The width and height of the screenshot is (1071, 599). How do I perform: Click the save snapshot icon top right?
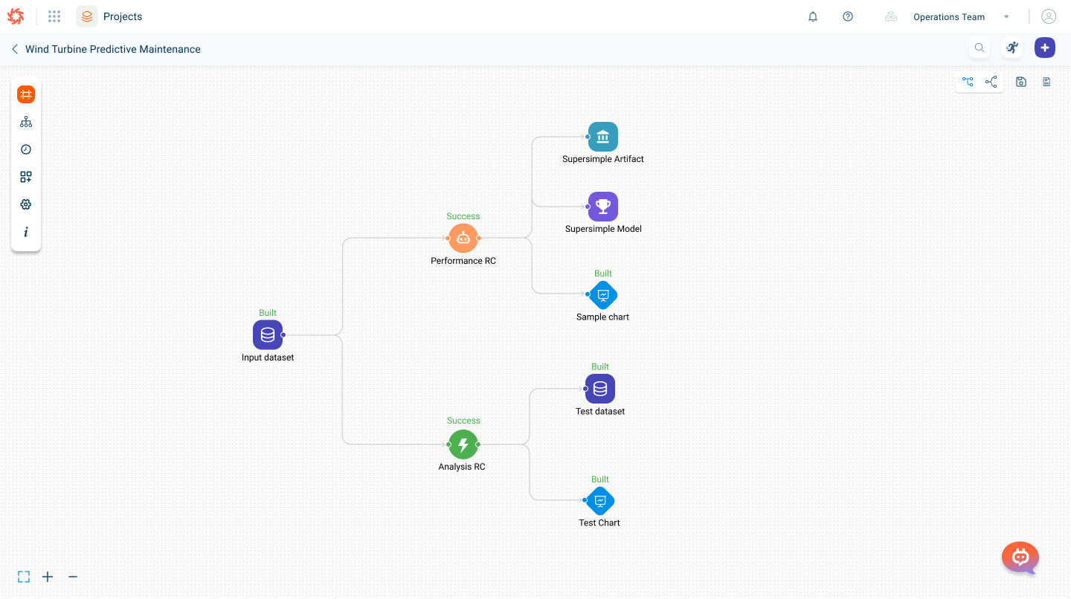(1020, 82)
